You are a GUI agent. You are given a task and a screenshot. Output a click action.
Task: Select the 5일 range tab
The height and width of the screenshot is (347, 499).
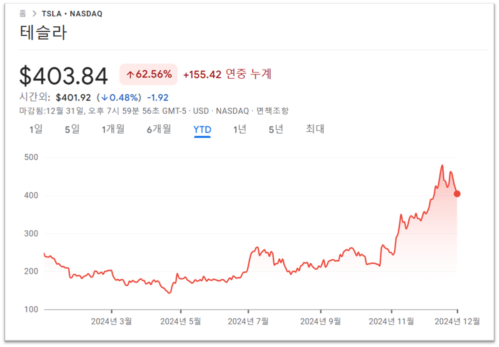pos(72,129)
